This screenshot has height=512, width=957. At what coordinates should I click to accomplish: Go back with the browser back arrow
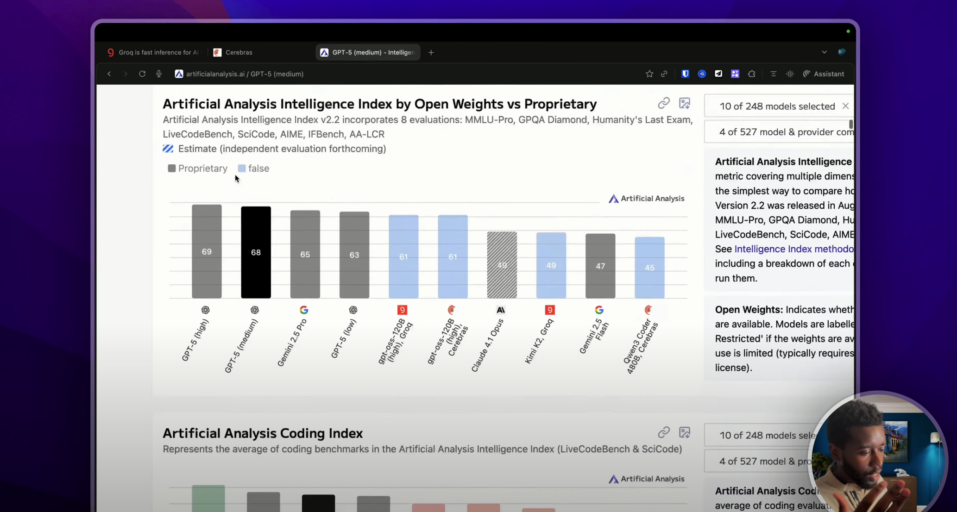pyautogui.click(x=109, y=74)
